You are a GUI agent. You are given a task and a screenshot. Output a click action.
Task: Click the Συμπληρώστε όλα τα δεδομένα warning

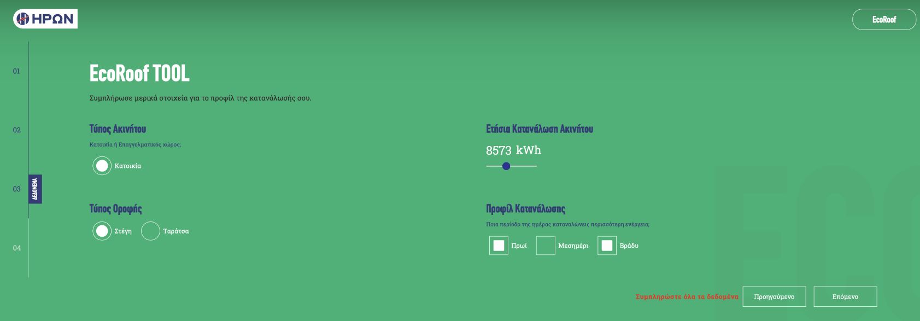click(687, 297)
